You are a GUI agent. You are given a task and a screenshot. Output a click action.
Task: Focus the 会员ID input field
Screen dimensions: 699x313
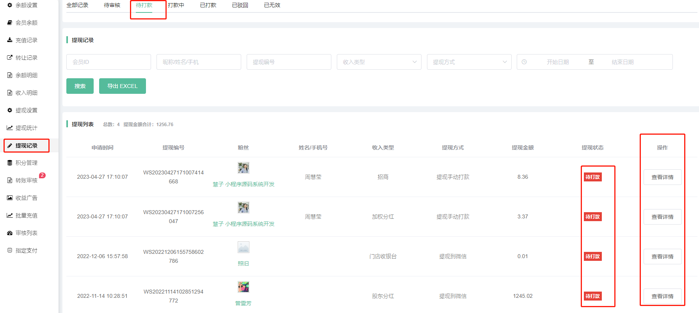tap(108, 62)
